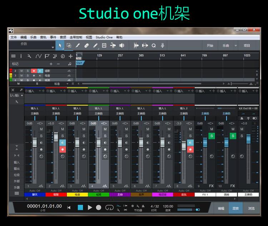Open output selector of channel 4
268x226 pixels.
[x=99, y=114]
